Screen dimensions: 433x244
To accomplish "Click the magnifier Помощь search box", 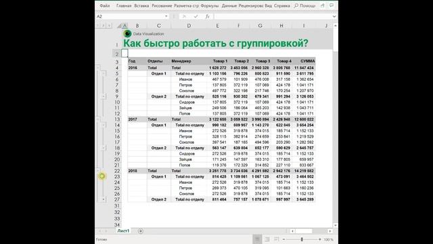I will click(304, 5).
